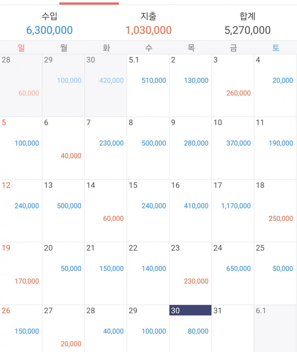
Task: Open May 3 with 260,000 expense
Action: point(233,85)
